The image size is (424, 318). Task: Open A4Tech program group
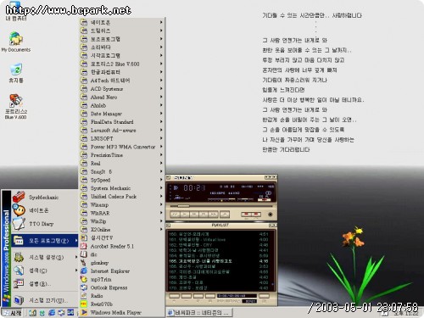point(121,81)
